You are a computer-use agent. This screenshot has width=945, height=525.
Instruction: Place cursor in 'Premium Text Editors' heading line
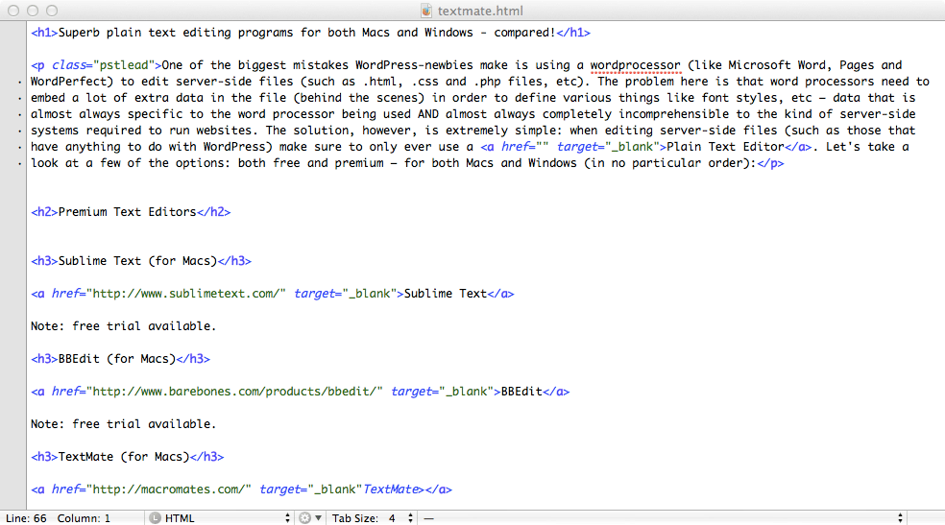pos(131,212)
